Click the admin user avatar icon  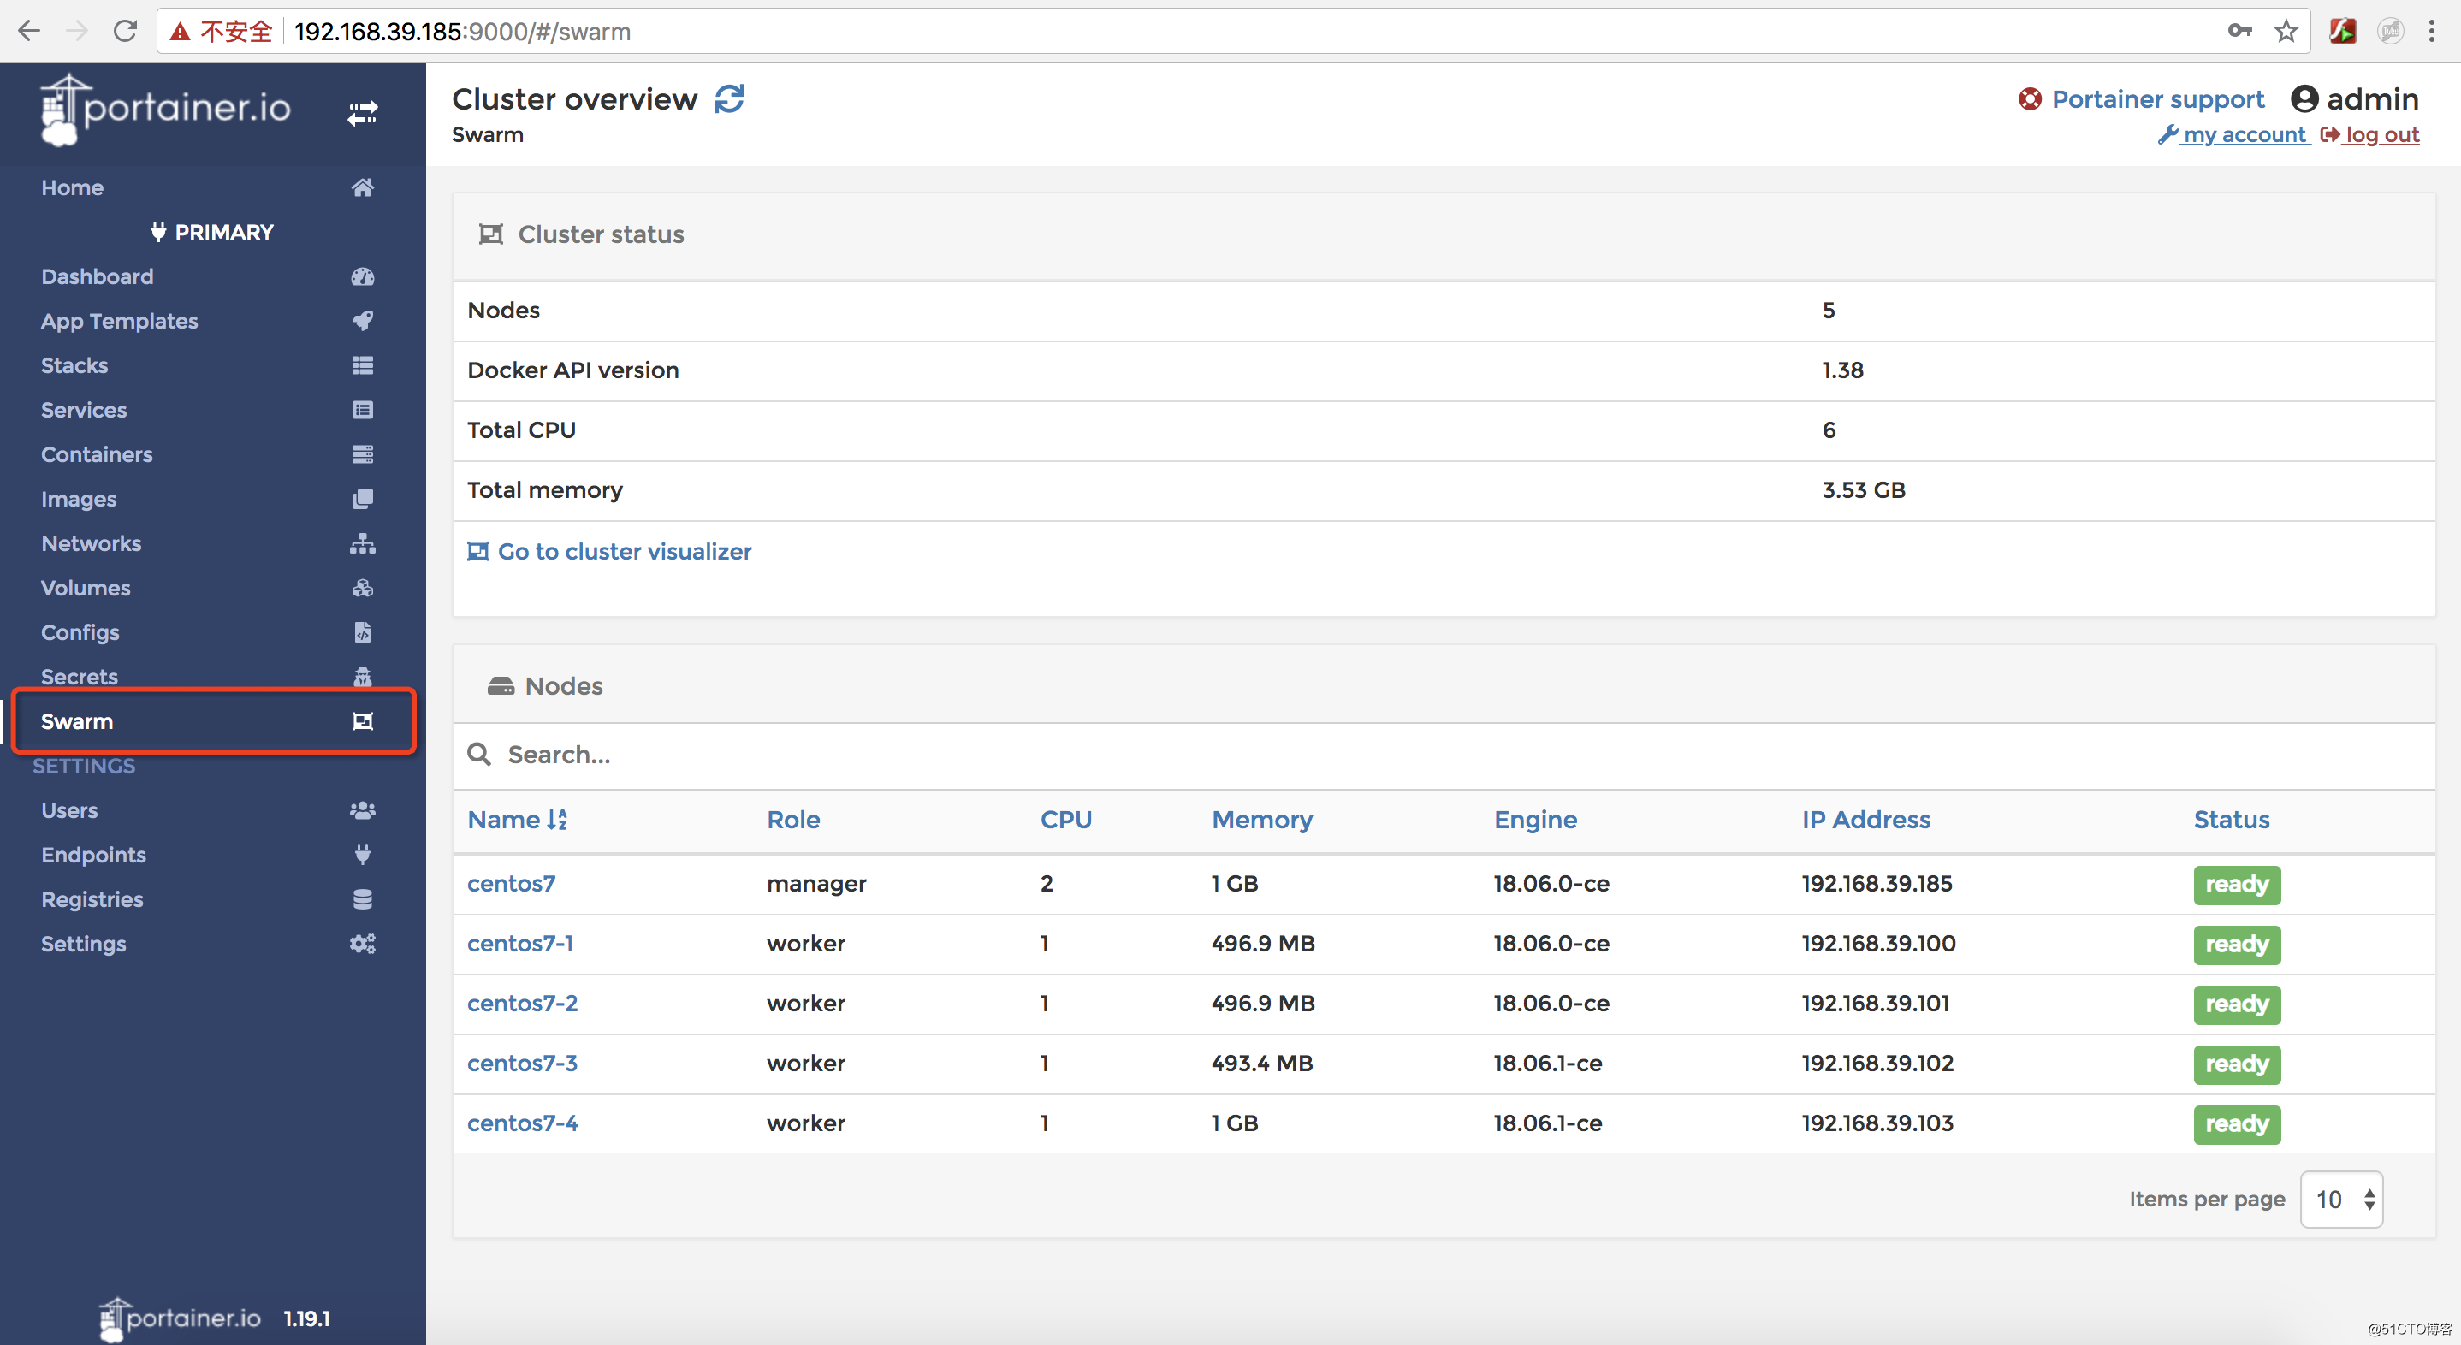(x=2304, y=98)
